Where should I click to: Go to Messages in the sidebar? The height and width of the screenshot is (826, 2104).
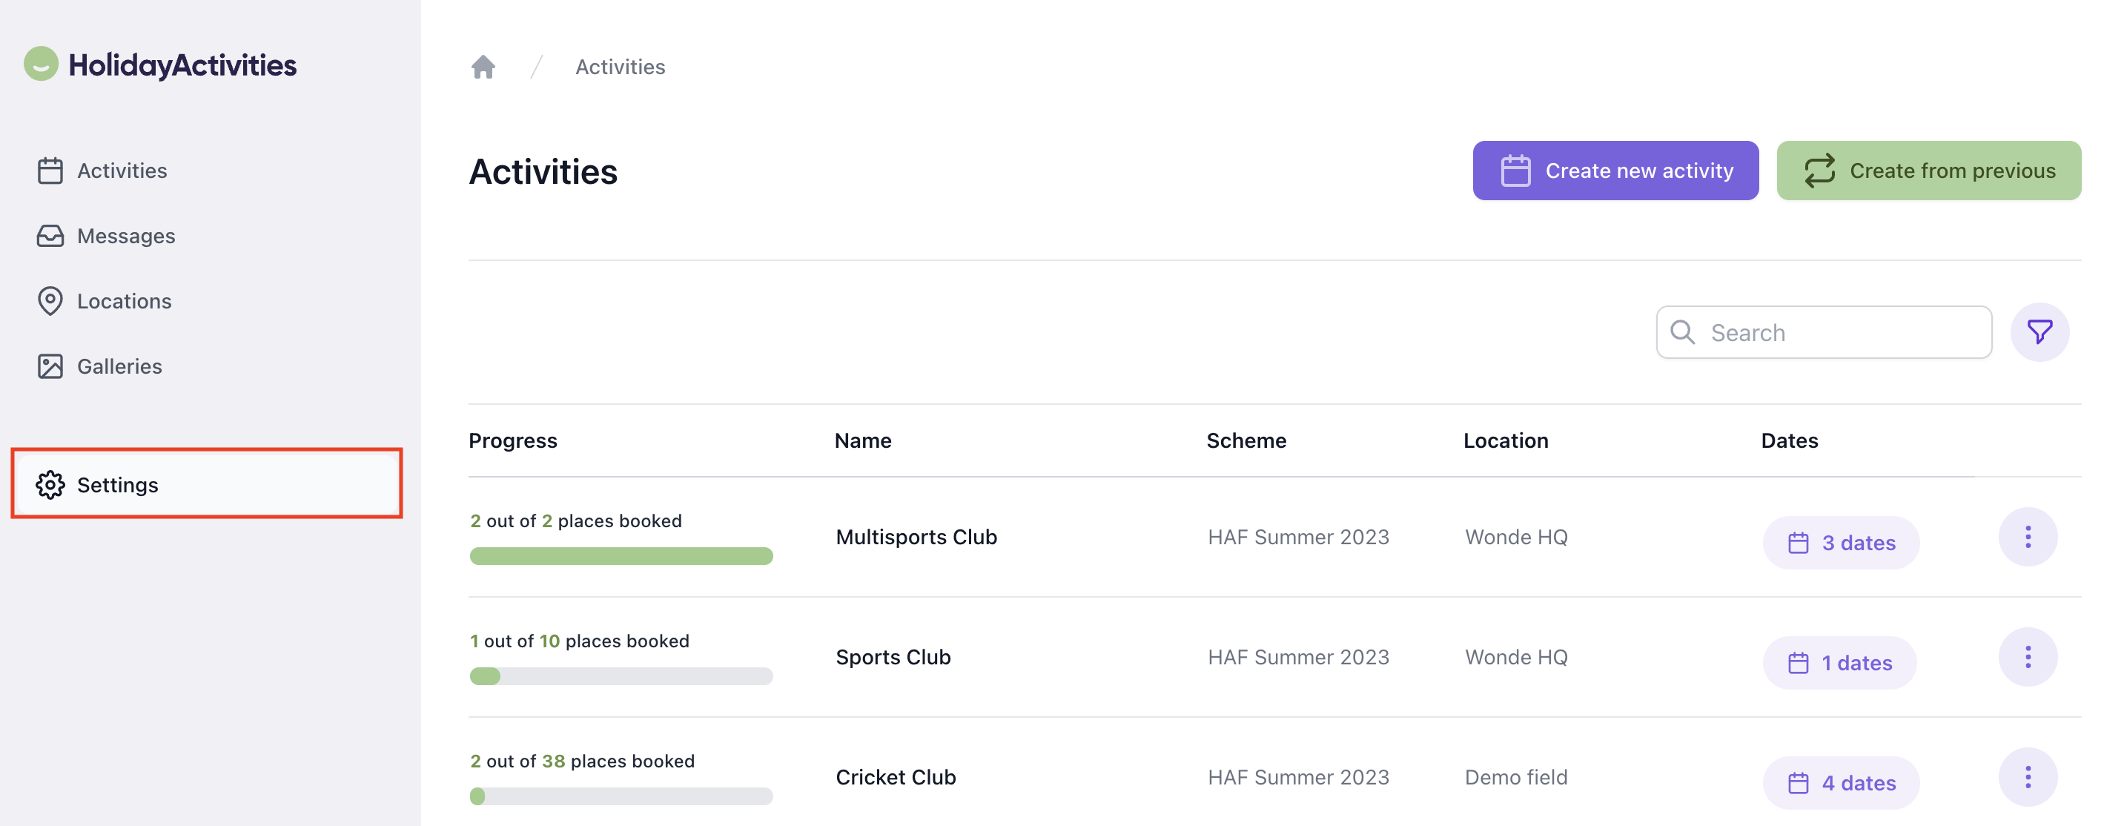click(126, 236)
